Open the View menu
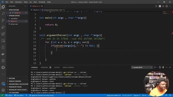The height and width of the screenshot is (97, 173). click(26, 2)
